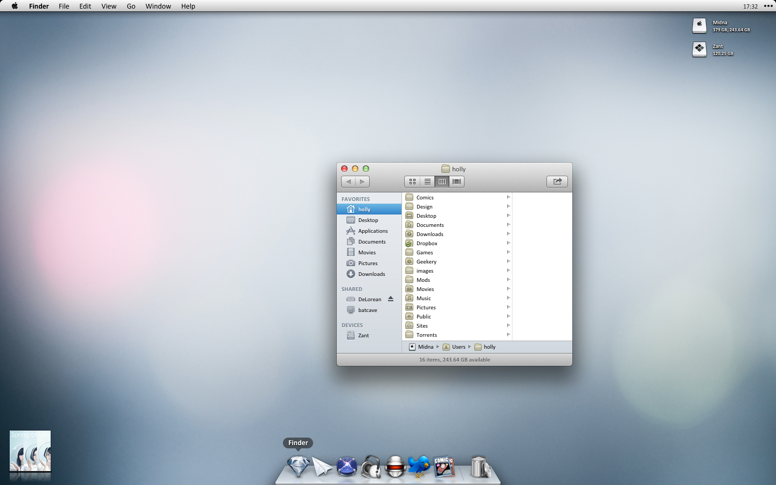Click the album art thumbnail on desktop

pyautogui.click(x=30, y=451)
